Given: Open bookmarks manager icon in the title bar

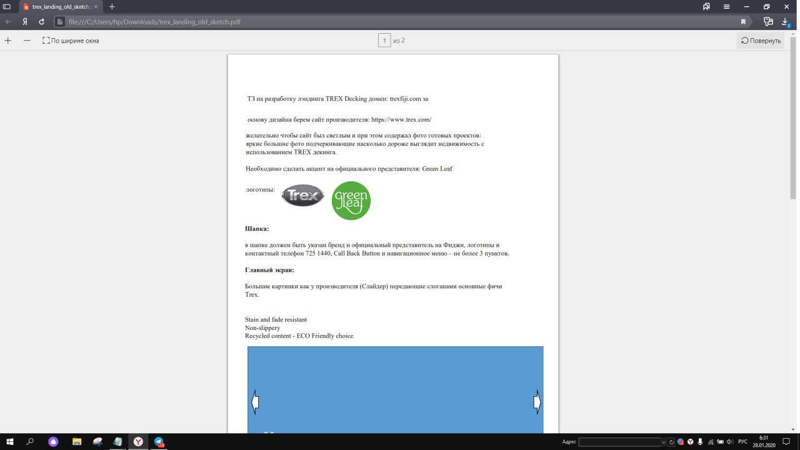Looking at the screenshot, I should point(706,6).
